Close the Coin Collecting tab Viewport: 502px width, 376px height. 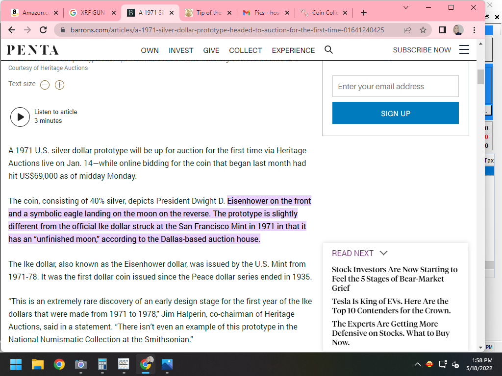pos(345,13)
